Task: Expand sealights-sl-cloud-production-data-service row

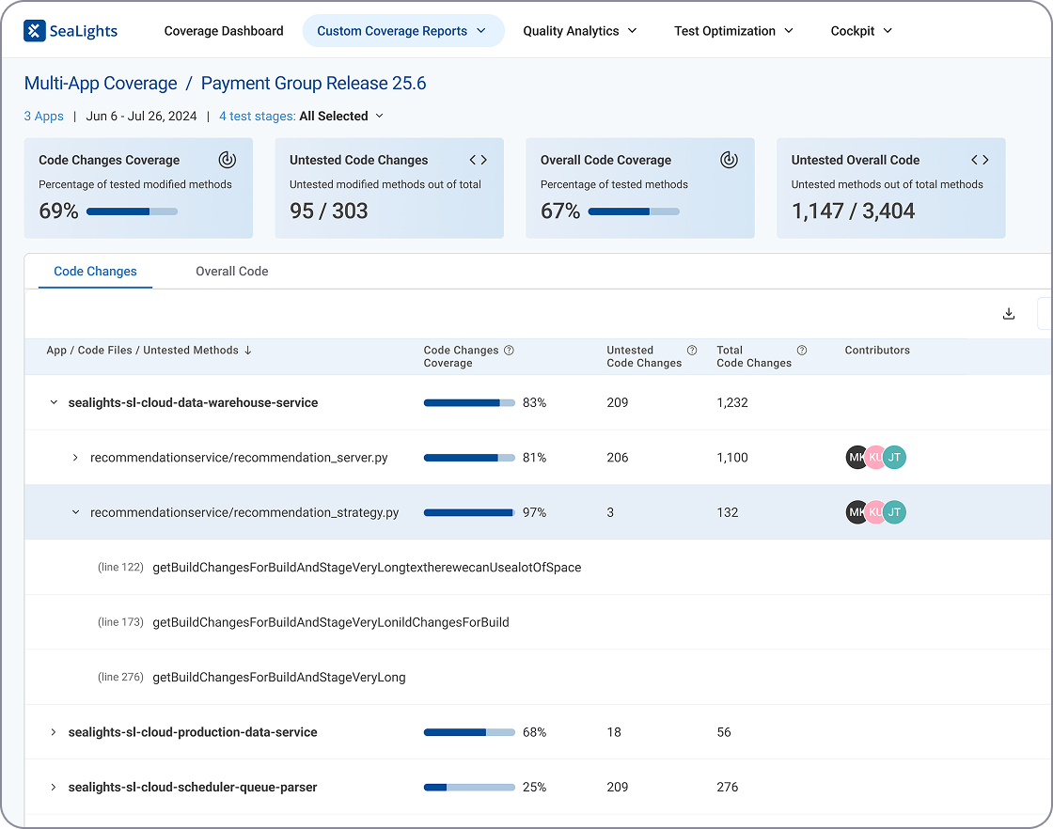Action: point(54,732)
